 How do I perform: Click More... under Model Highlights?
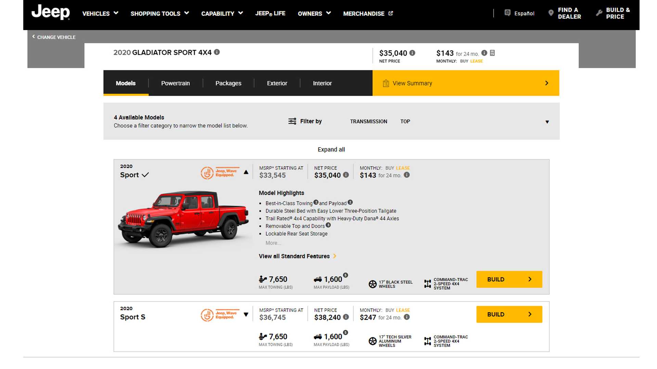tap(273, 243)
